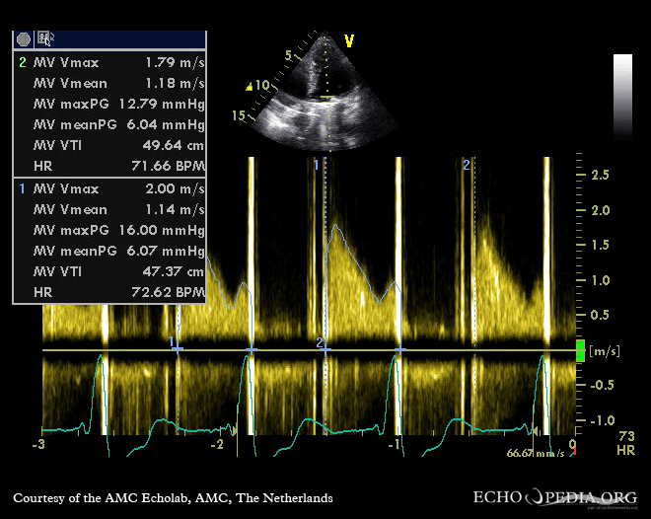
Task: Select measurement 2 MV Vmax row
Action: coord(109,63)
